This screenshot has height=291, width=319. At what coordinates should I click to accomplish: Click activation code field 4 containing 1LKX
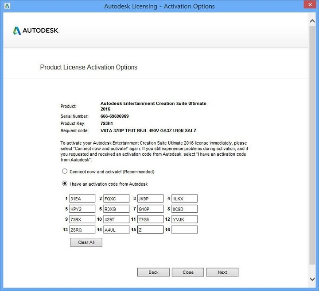184,199
